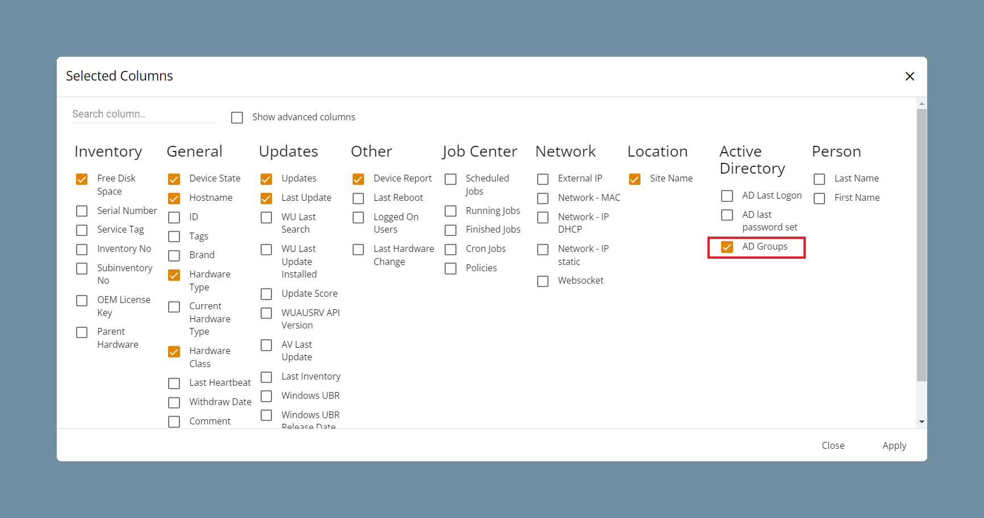The image size is (984, 518).
Task: Check the Last Reboot checkbox
Action: 358,199
